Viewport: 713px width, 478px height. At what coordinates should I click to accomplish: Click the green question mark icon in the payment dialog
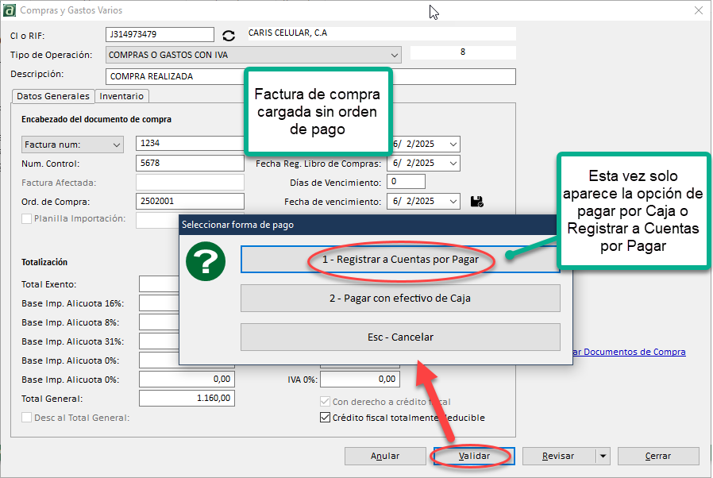pos(205,261)
